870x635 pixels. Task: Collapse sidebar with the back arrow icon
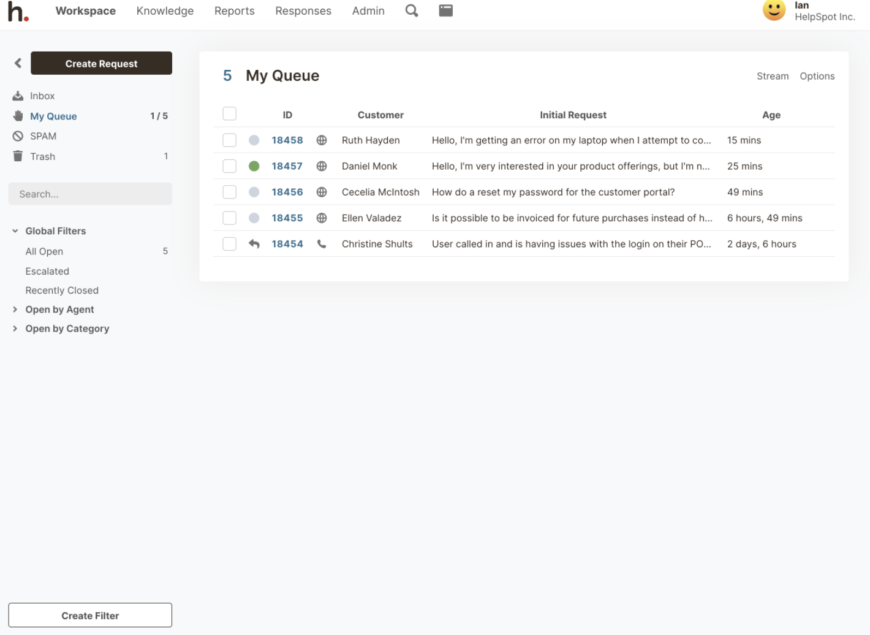[x=18, y=63]
